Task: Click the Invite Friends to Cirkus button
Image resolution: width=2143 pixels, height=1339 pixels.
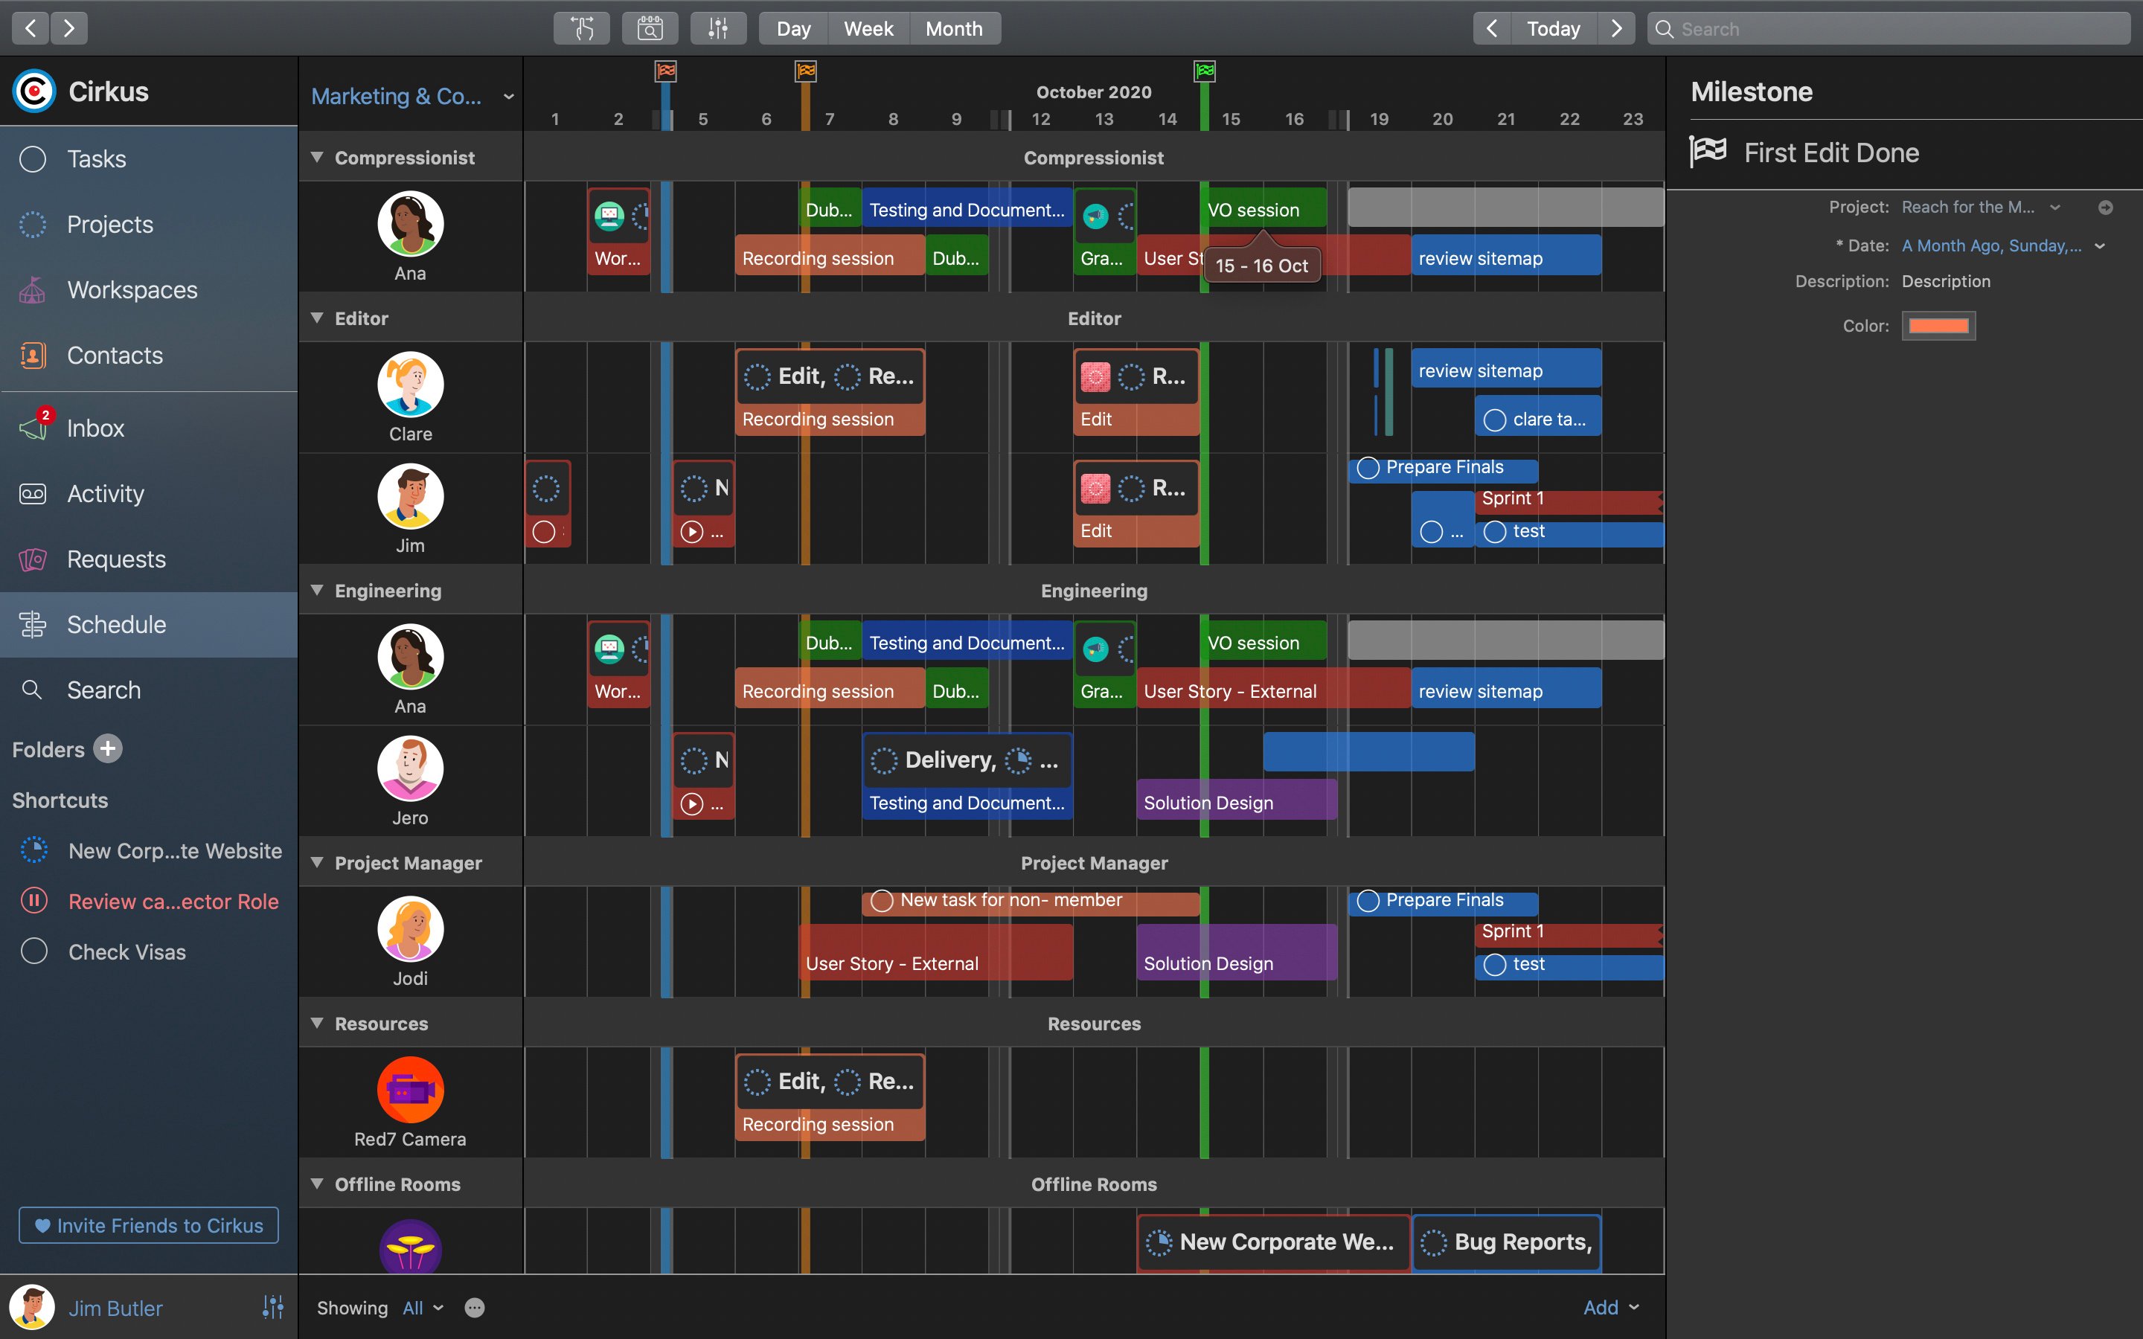Action: pyautogui.click(x=150, y=1225)
